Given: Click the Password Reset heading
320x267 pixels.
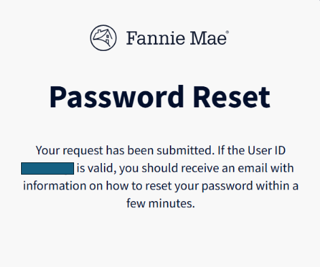Looking at the screenshot, I should pos(160,97).
